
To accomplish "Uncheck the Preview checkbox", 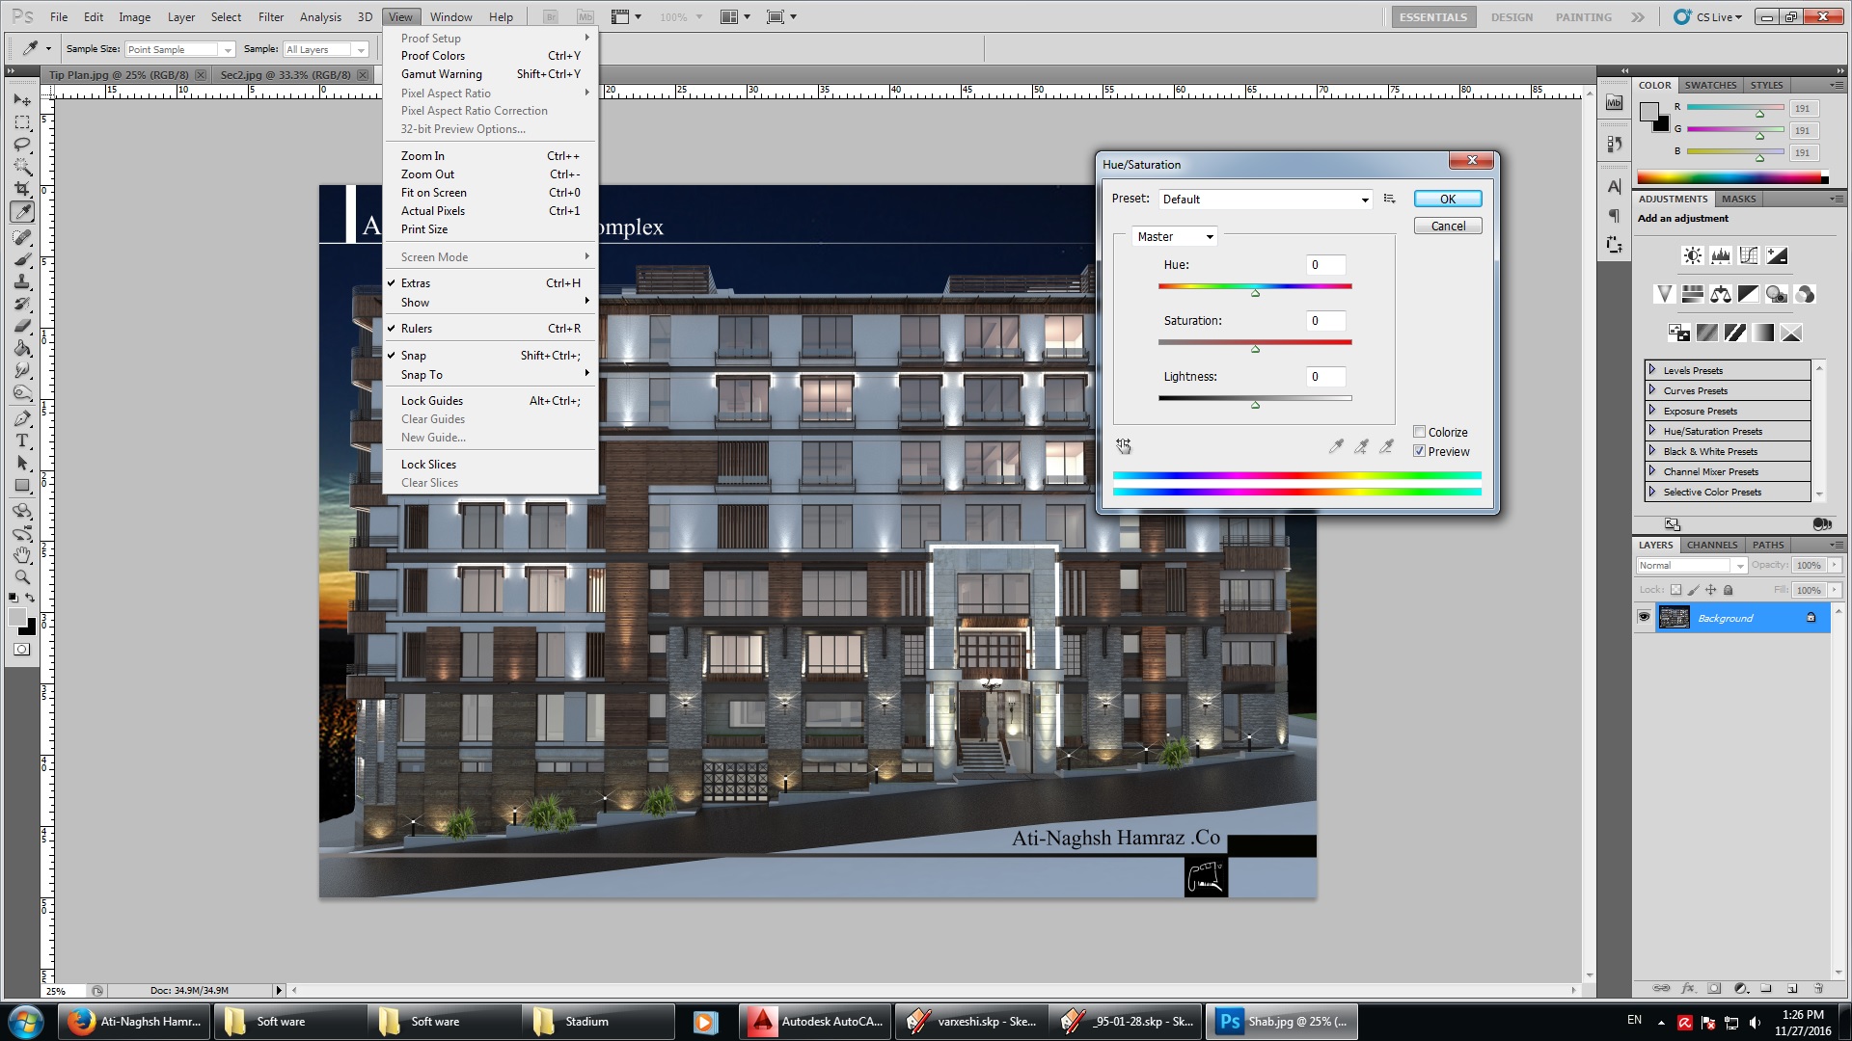I will (1420, 451).
